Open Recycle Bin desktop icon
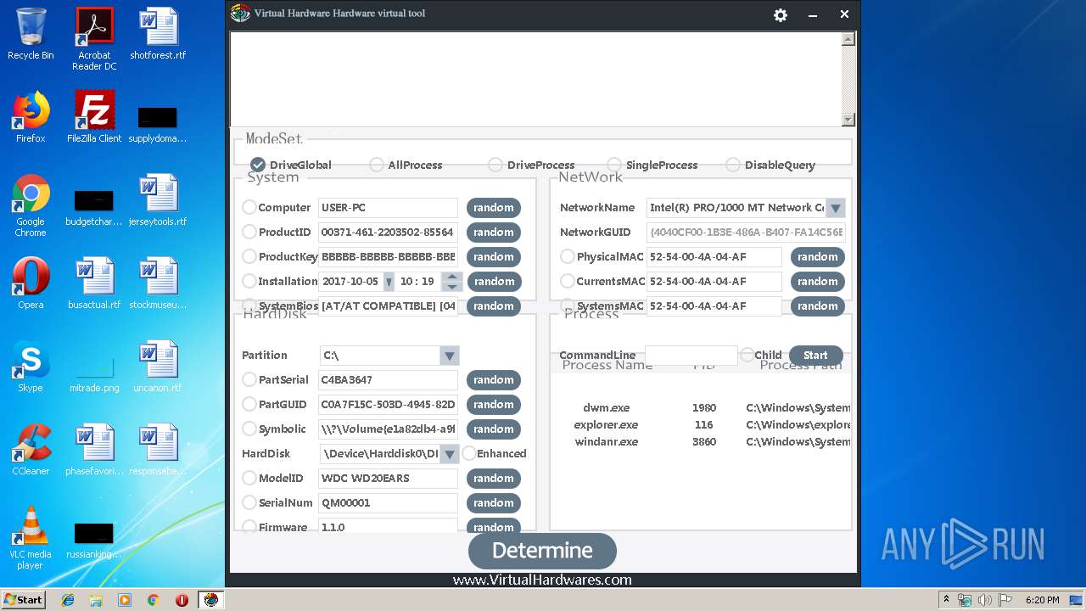Viewport: 1086px width, 611px height. [x=31, y=35]
